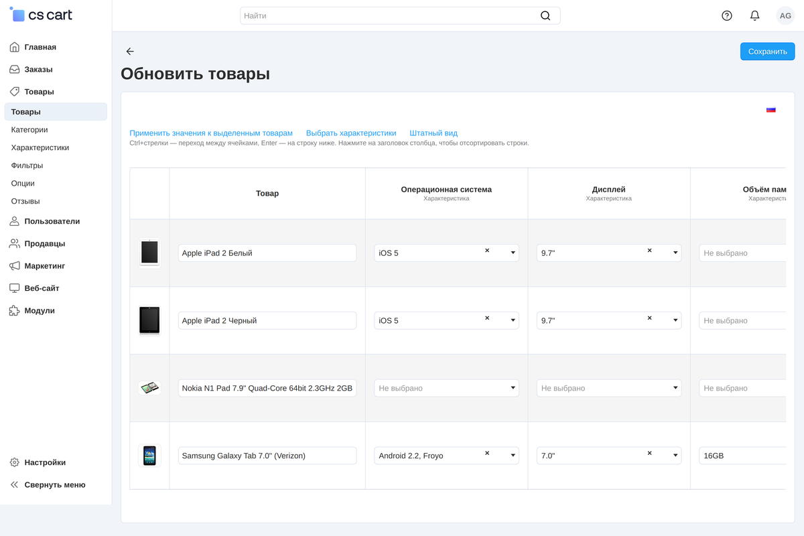Screen dimensions: 804x536
Task: Click Применить значения к выделенным товарам link
Action: click(x=211, y=133)
